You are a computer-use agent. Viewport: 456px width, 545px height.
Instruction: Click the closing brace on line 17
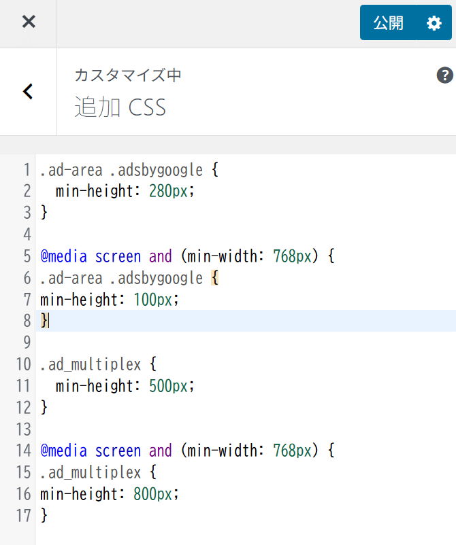pyautogui.click(x=44, y=515)
